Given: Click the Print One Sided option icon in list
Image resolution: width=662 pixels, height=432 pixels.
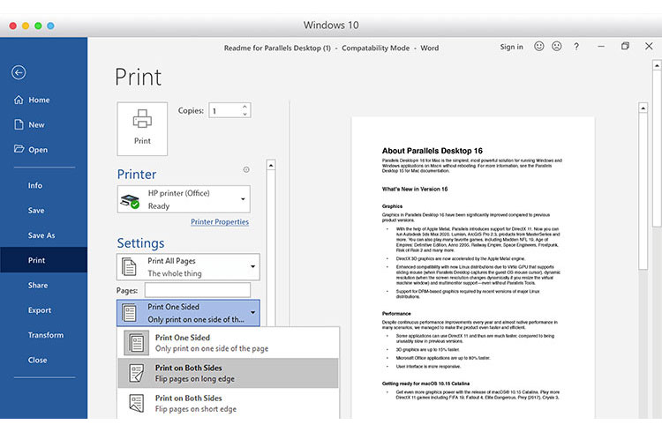Looking at the screenshot, I should click(x=136, y=343).
